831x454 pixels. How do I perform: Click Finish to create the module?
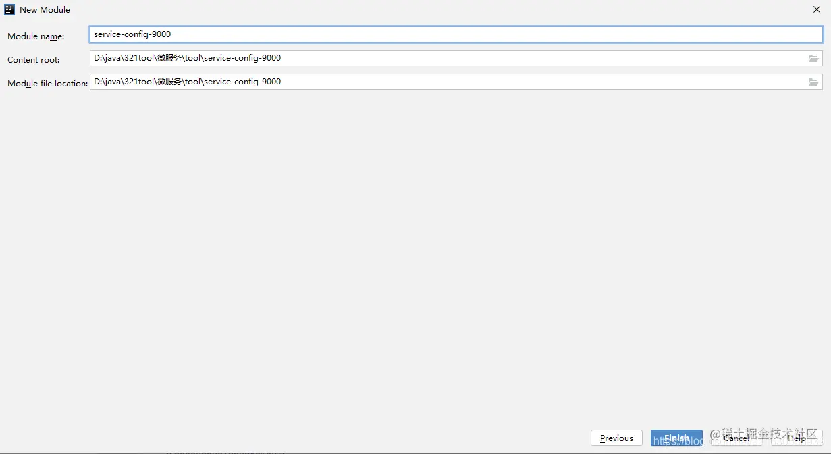point(676,438)
